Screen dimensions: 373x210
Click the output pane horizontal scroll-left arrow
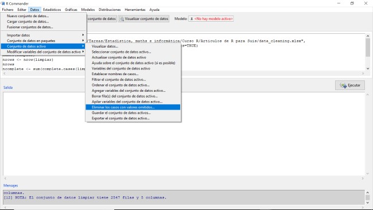[5, 178]
